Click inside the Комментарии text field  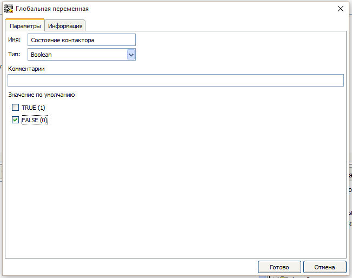pos(176,80)
